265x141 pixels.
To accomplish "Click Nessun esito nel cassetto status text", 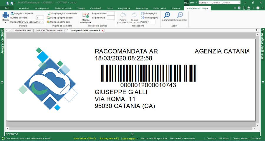I will click(x=183, y=138).
